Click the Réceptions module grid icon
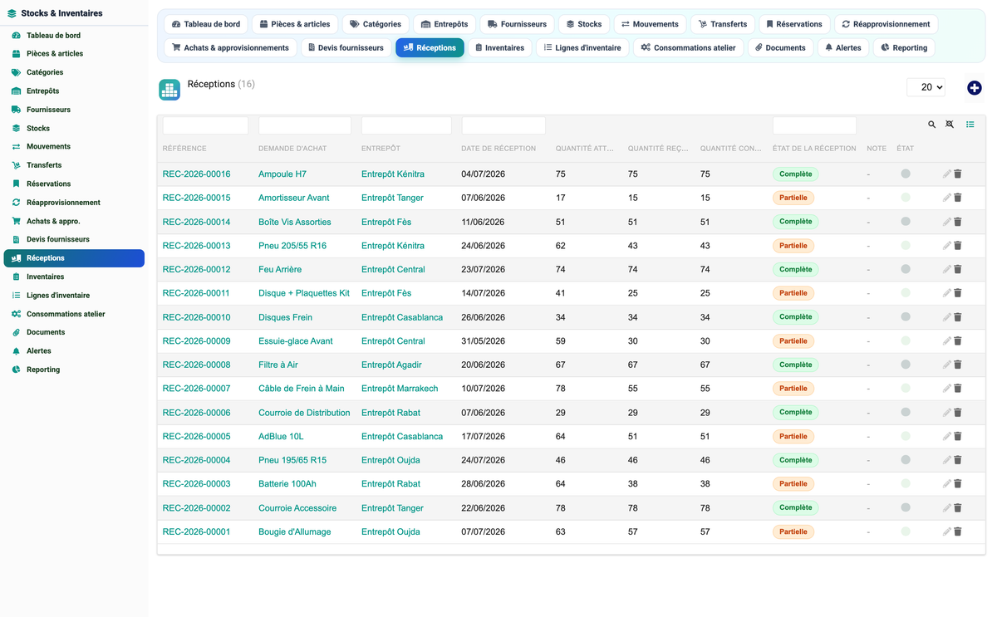This screenshot has width=997, height=617. (x=169, y=90)
